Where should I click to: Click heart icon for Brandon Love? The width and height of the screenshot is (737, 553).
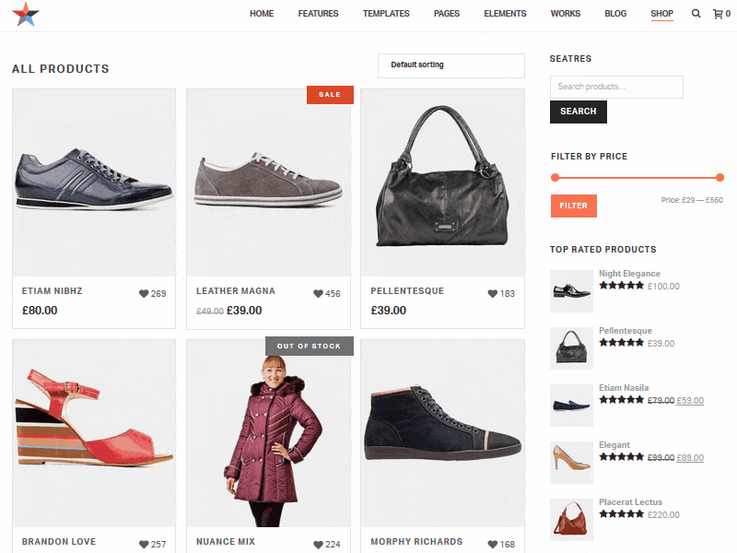point(144,545)
